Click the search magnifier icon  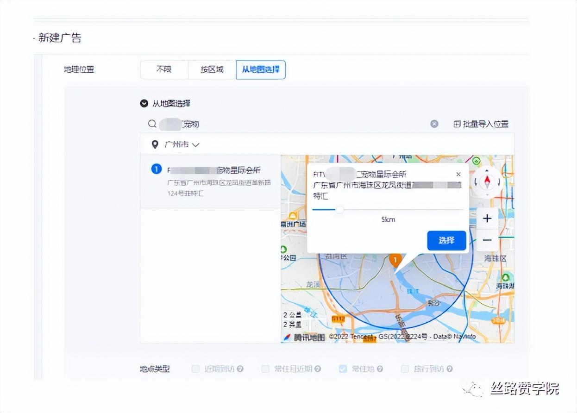pyautogui.click(x=152, y=124)
